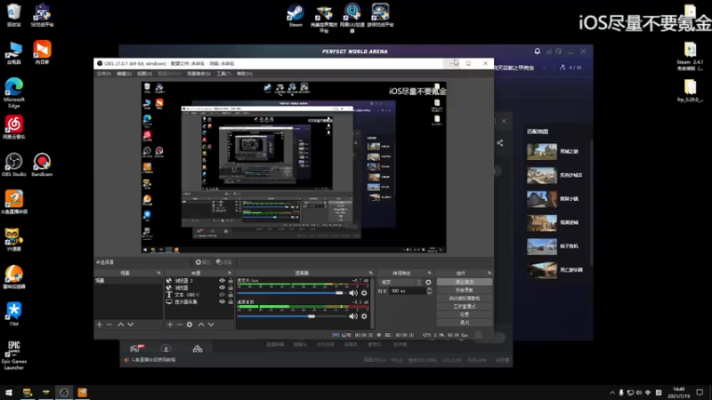Viewport: 712px width, 400px height.
Task: Open notification center in taskbar
Action: 700,392
